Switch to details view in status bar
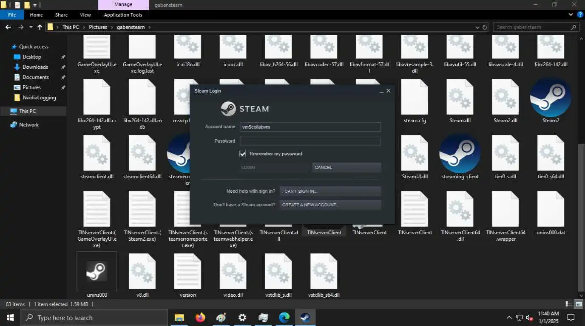Screen dimensions: 585x326 point(569,304)
